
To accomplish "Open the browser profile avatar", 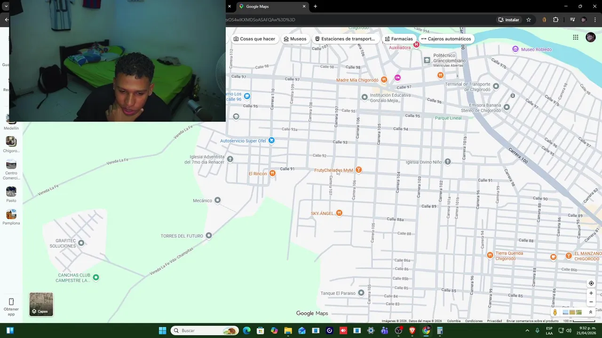I will [x=584, y=20].
